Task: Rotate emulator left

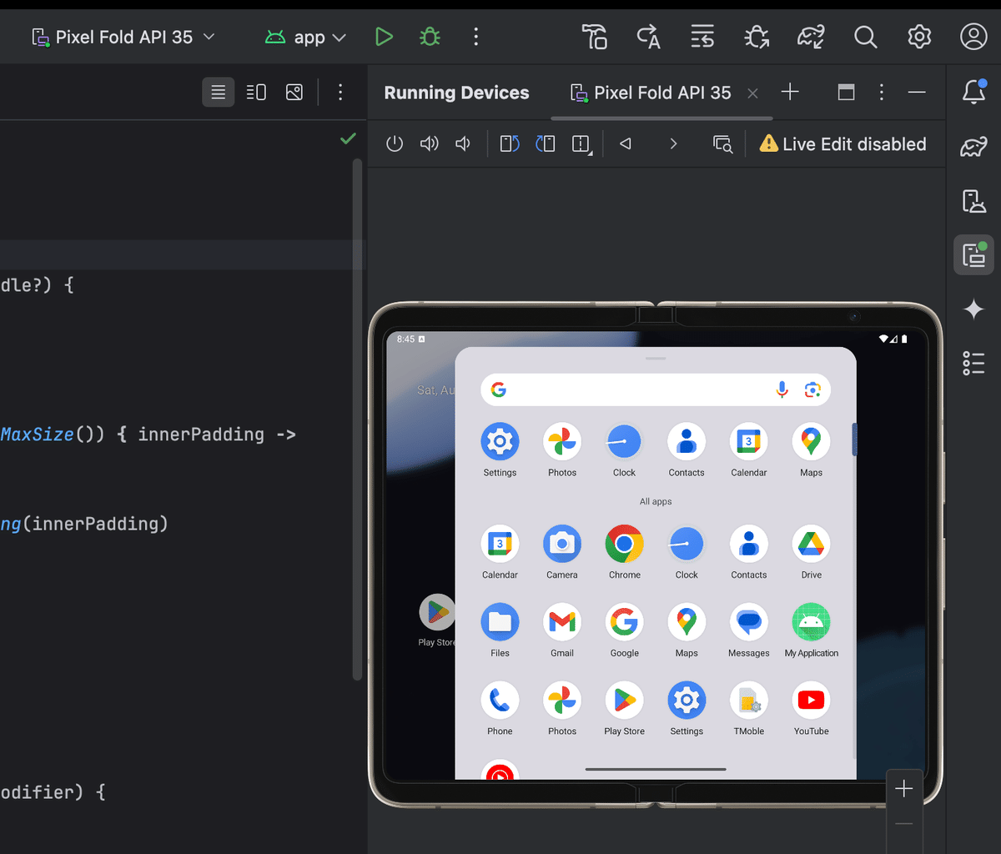Action: 510,143
